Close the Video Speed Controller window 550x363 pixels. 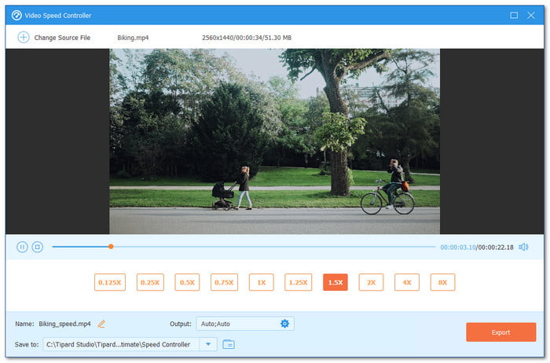click(x=531, y=15)
